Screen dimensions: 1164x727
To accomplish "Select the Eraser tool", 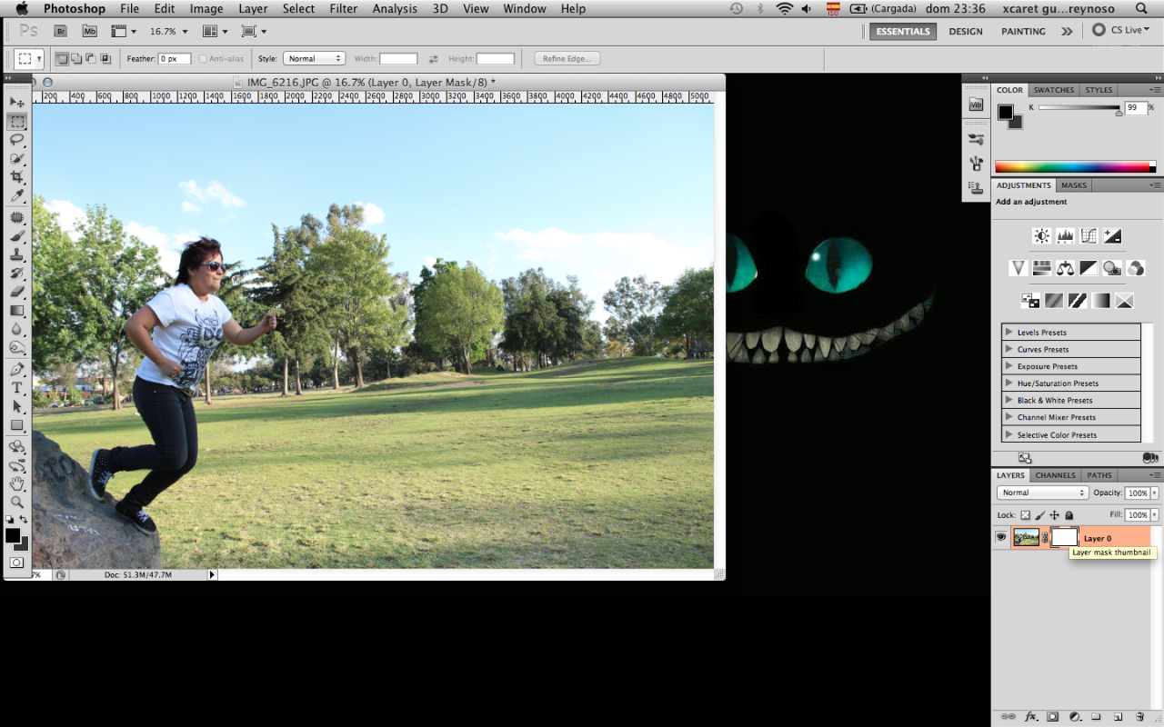I will [x=17, y=293].
